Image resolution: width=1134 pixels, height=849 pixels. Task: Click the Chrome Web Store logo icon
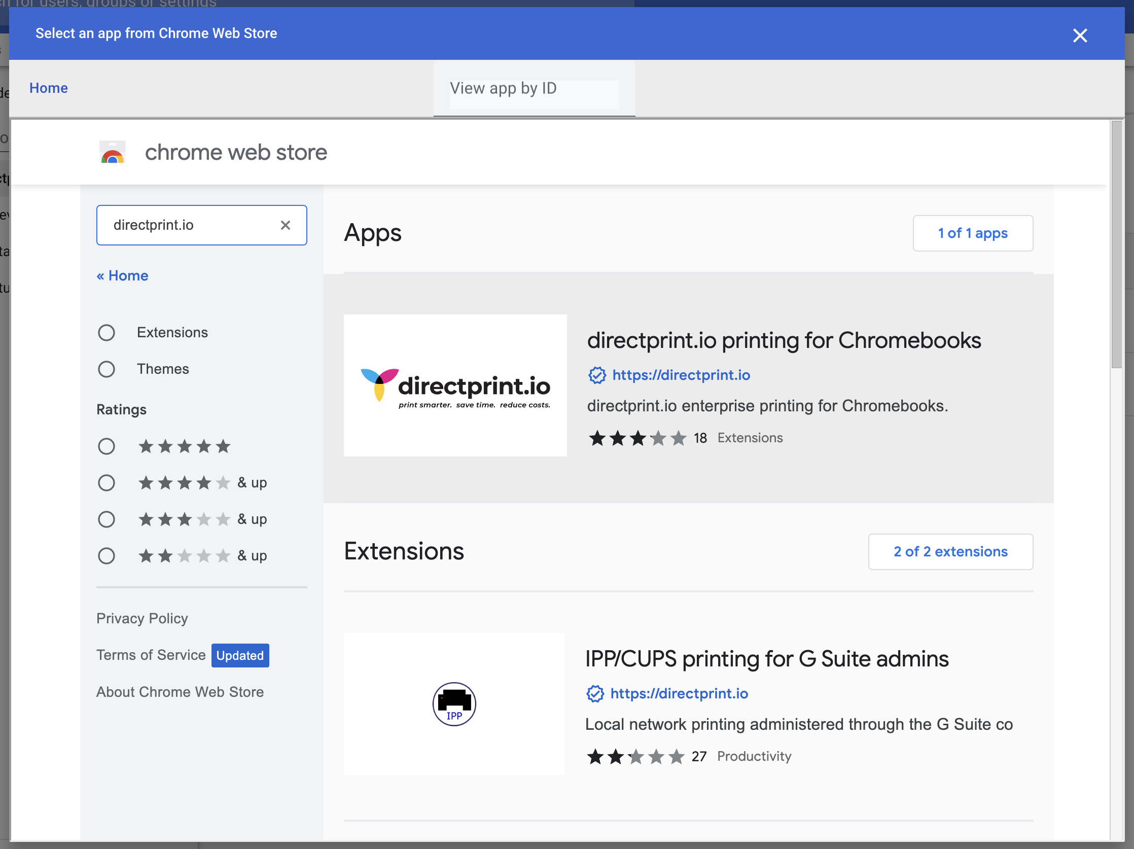point(112,152)
